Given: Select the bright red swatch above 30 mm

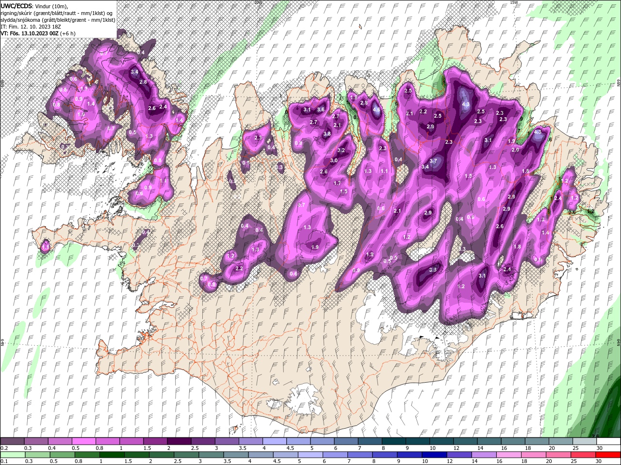Looking at the screenshot, I should [608, 455].
